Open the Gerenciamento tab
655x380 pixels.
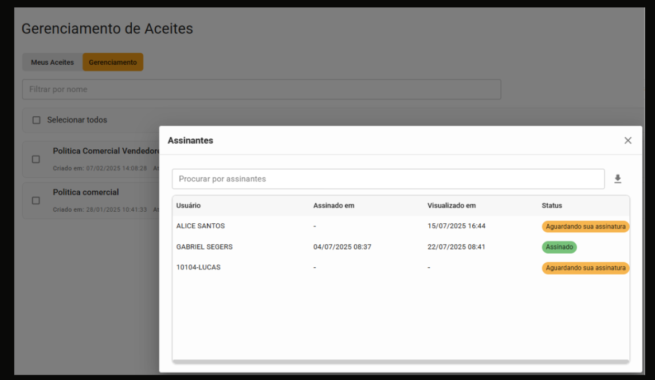click(113, 62)
